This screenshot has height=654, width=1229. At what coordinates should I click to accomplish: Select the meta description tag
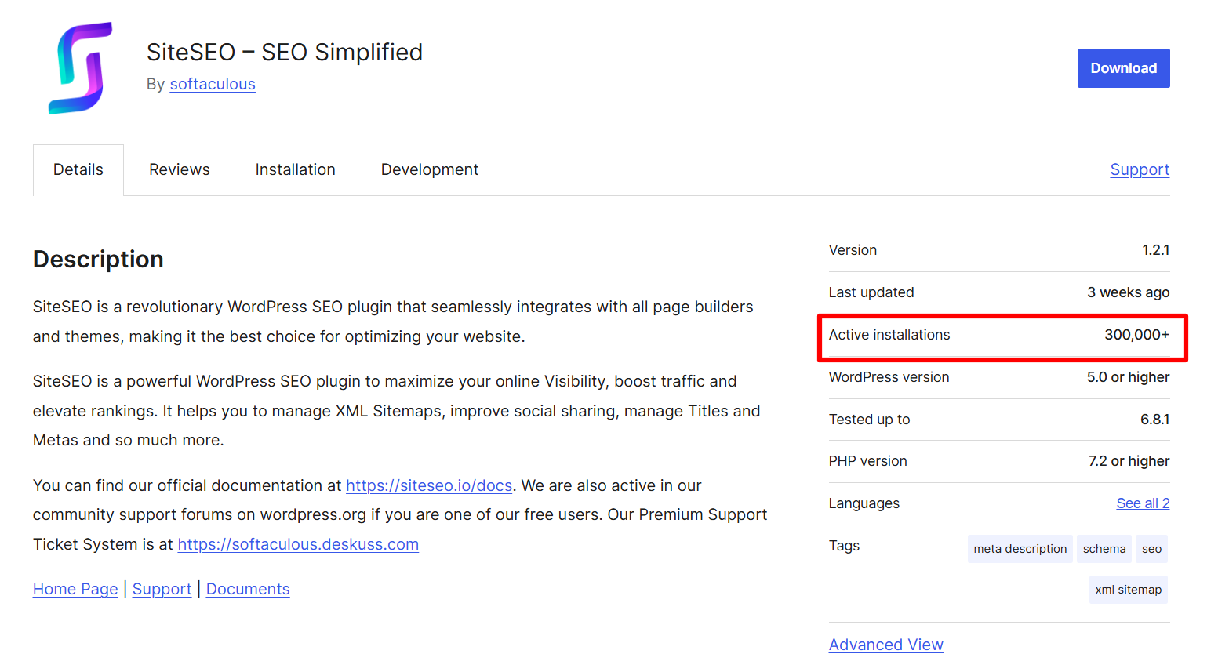coord(1020,549)
